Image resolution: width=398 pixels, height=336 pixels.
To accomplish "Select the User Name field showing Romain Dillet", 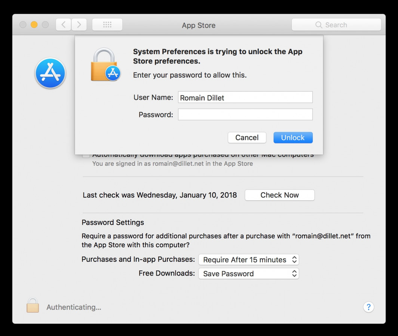I will click(x=245, y=97).
